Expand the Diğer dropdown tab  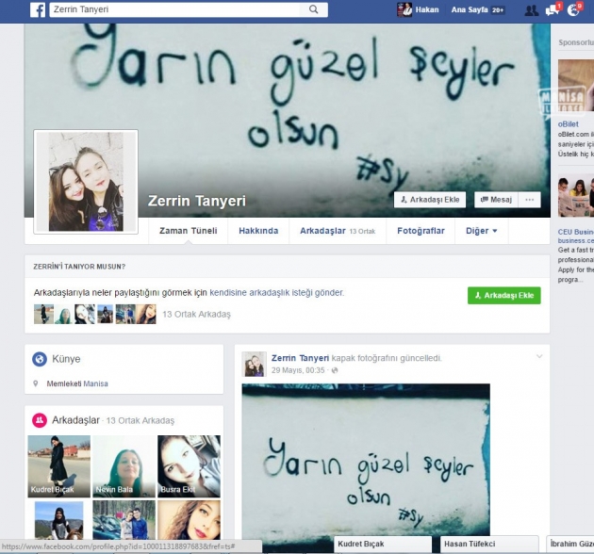[482, 231]
